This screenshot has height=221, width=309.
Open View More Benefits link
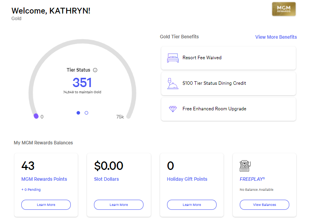[x=276, y=37]
